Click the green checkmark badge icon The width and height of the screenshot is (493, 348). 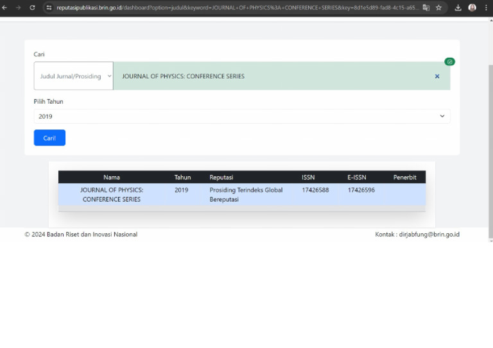(449, 62)
